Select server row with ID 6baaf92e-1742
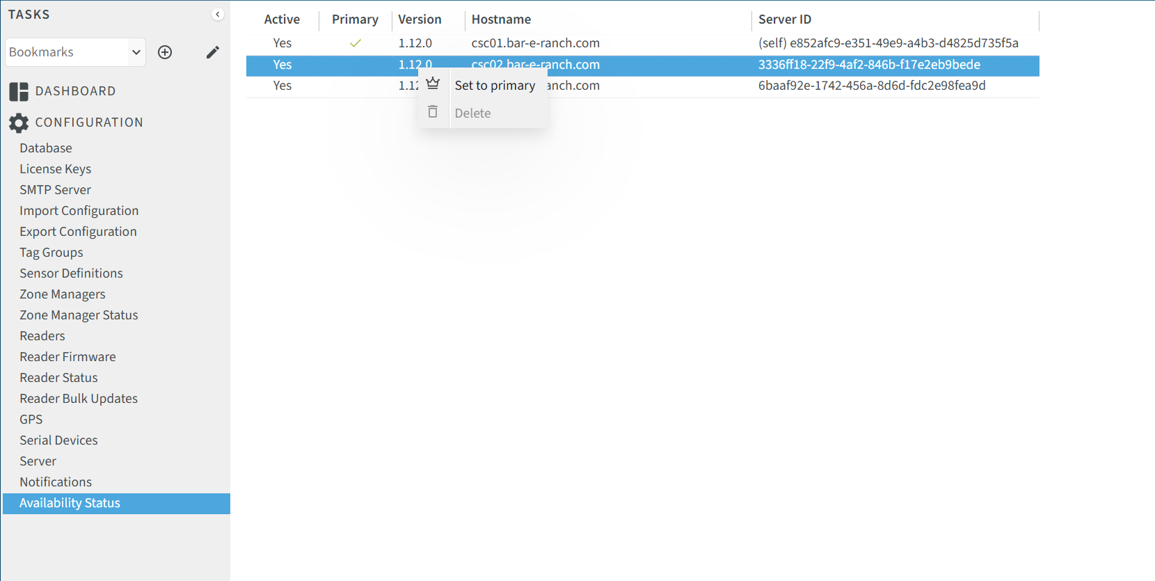 [871, 86]
